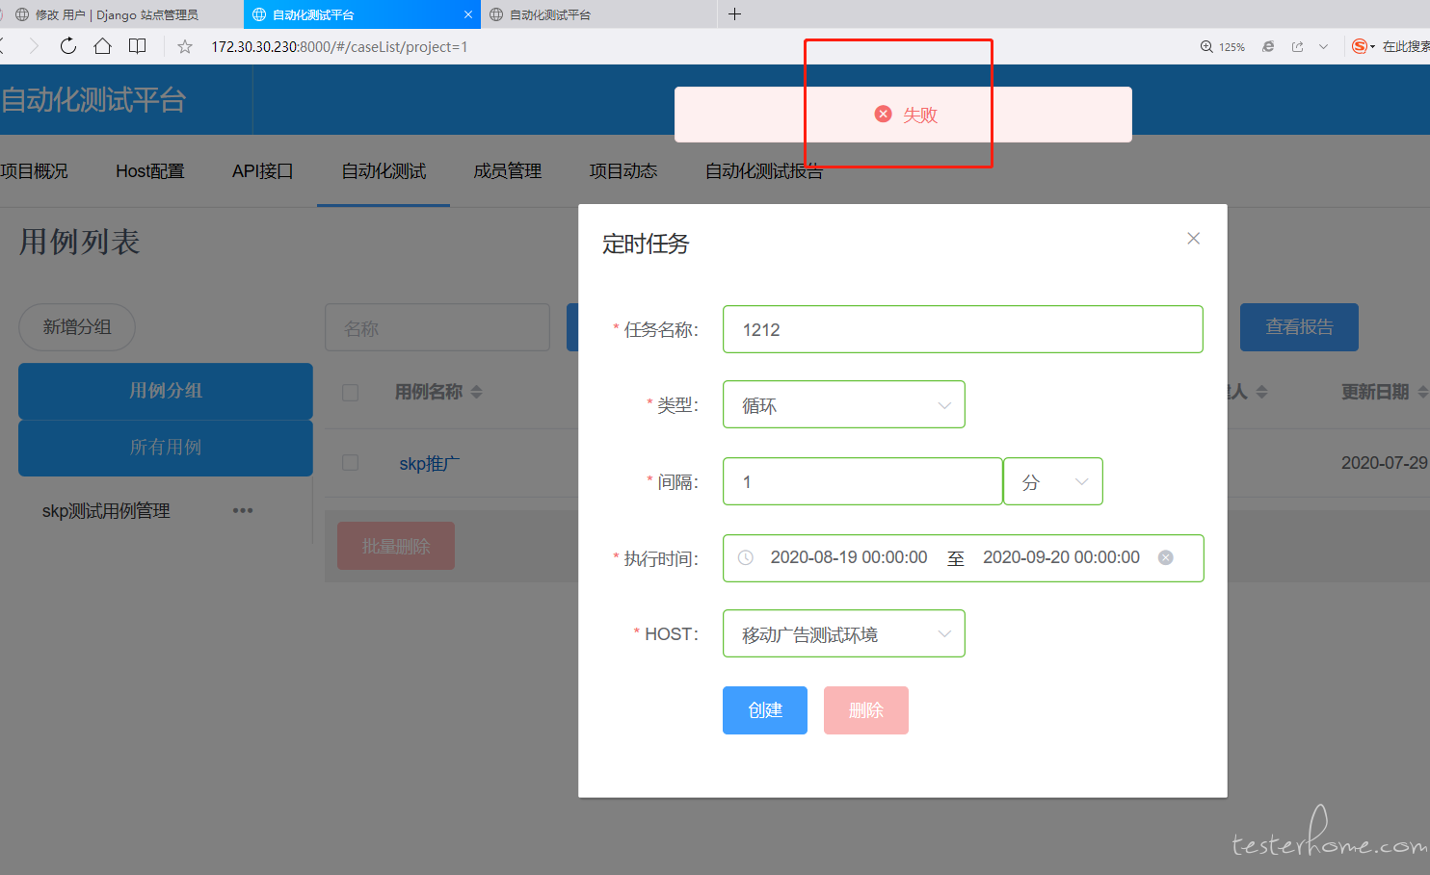Viewport: 1430px width, 875px height.
Task: Toggle the select-all checkbox in table header
Action: point(350,392)
